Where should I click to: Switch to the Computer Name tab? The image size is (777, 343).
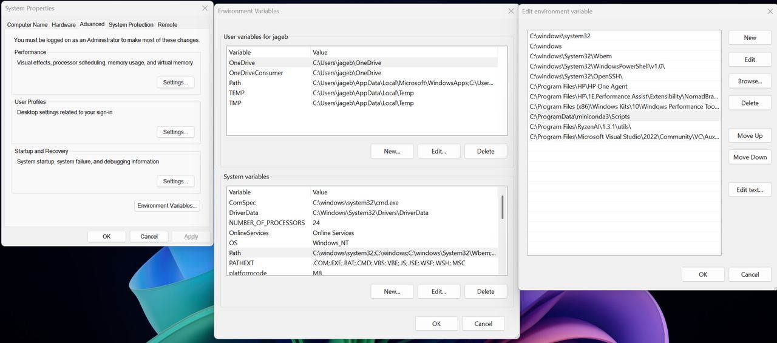[27, 25]
